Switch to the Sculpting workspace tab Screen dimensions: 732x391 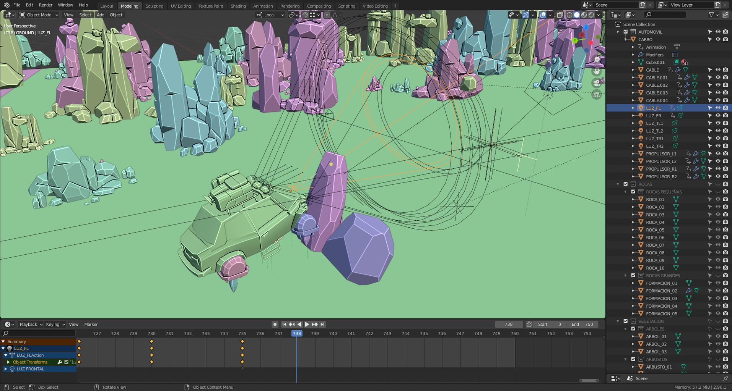point(154,6)
